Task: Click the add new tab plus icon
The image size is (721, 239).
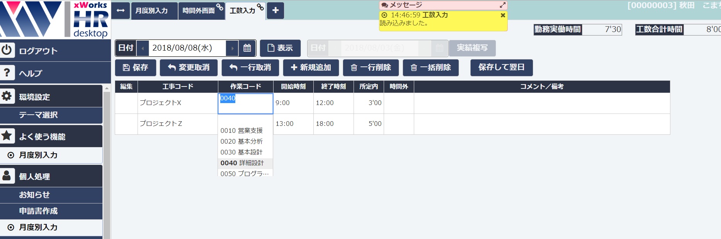Action: click(275, 10)
